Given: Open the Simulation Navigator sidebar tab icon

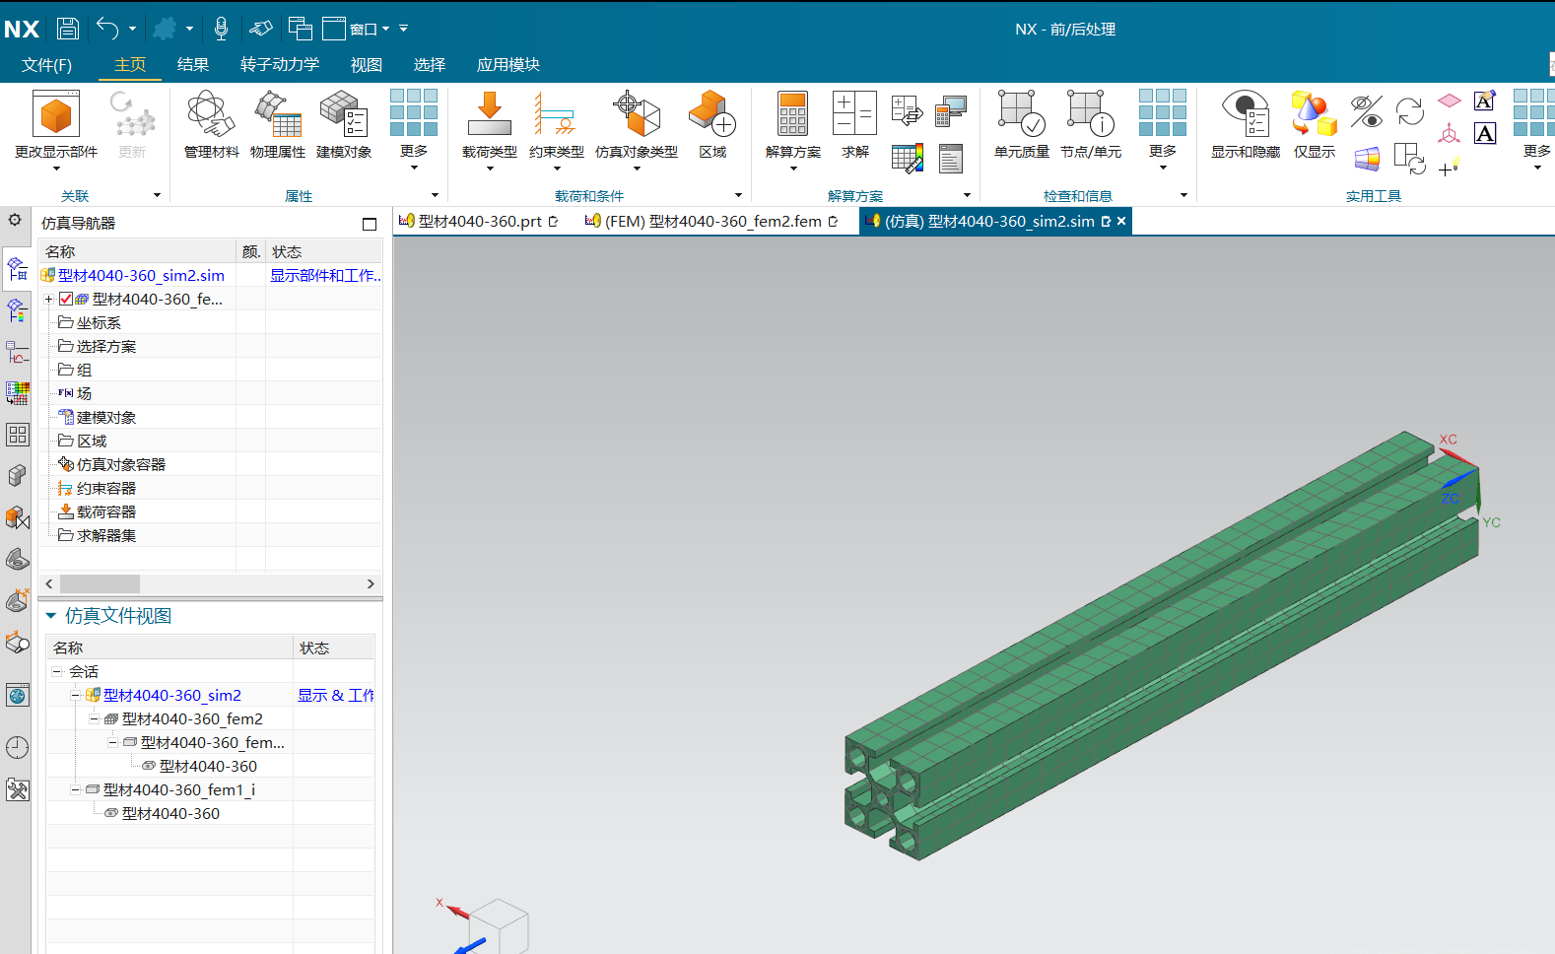Looking at the screenshot, I should [17, 268].
